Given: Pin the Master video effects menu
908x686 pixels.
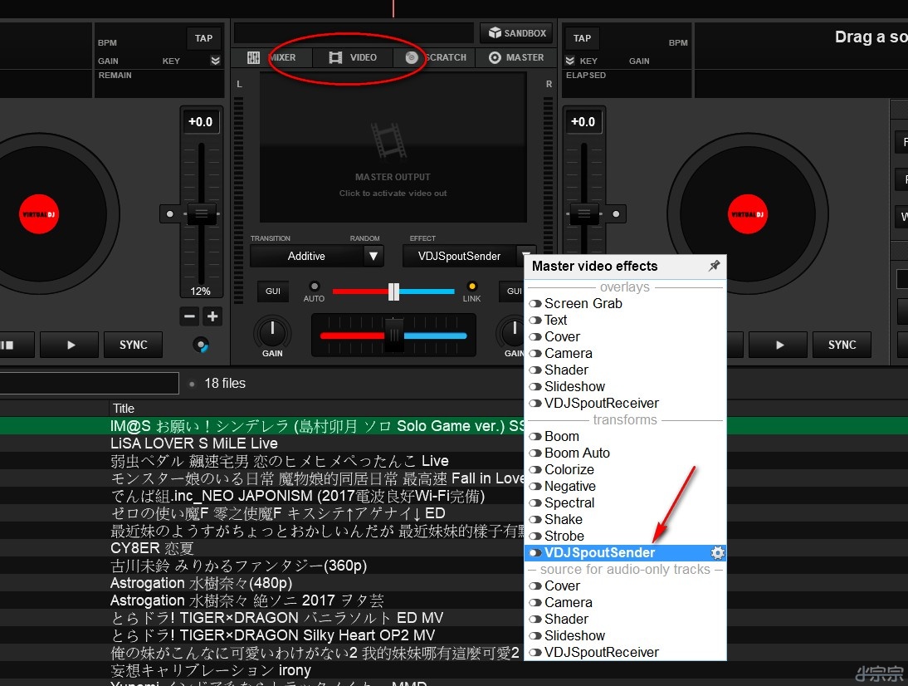Looking at the screenshot, I should [x=714, y=267].
